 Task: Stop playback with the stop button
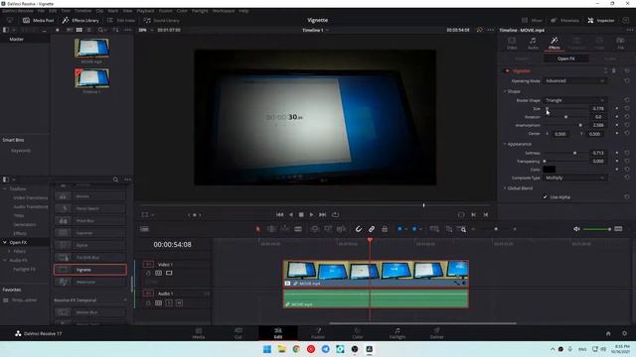point(301,214)
